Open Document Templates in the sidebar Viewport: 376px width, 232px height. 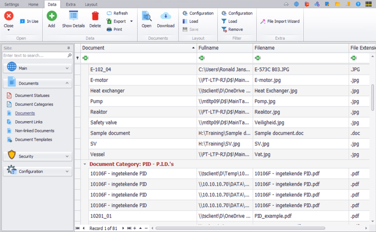[x=34, y=140]
